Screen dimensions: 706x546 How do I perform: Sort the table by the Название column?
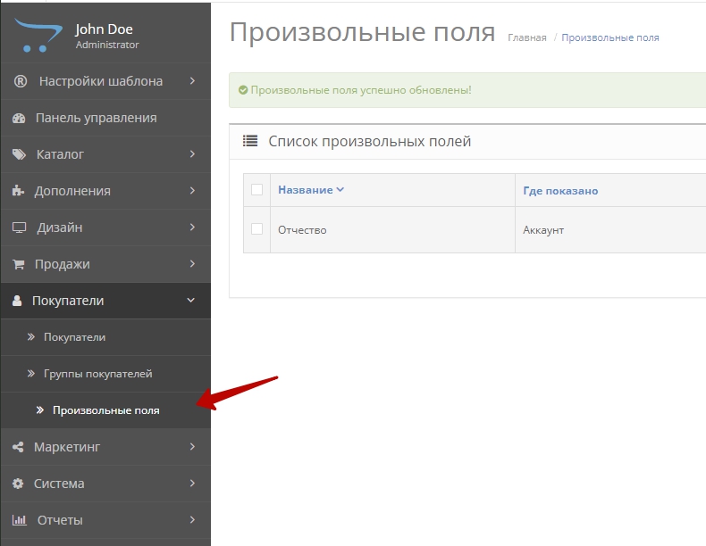[306, 190]
